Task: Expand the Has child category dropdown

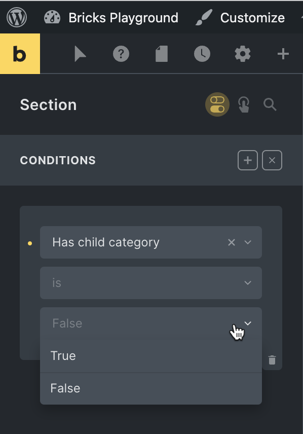Action: [248, 242]
